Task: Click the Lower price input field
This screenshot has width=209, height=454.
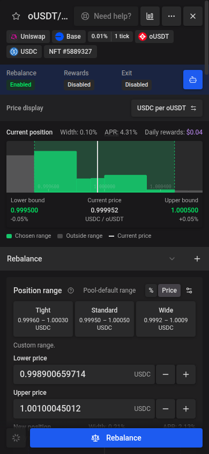Action: 84,374
